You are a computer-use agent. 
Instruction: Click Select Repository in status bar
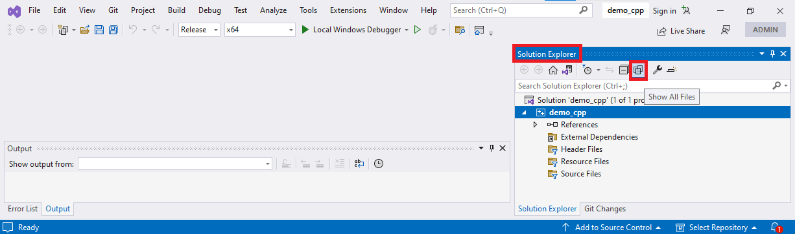[x=717, y=228]
